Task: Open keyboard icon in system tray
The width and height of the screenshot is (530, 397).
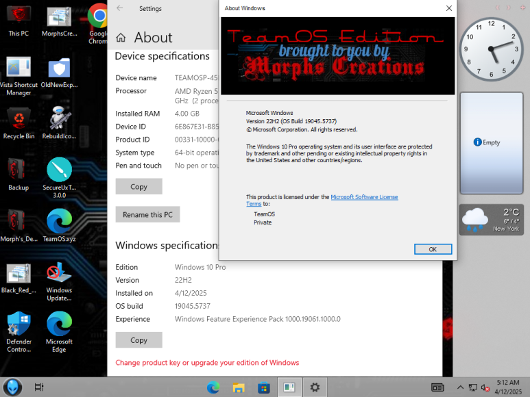Action: [x=437, y=387]
